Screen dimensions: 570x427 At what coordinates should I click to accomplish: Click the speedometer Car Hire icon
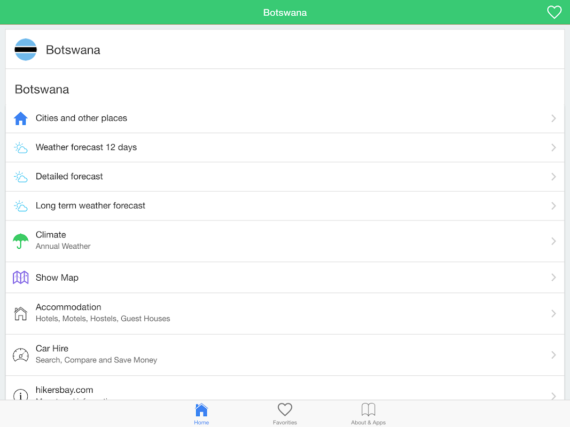[21, 355]
